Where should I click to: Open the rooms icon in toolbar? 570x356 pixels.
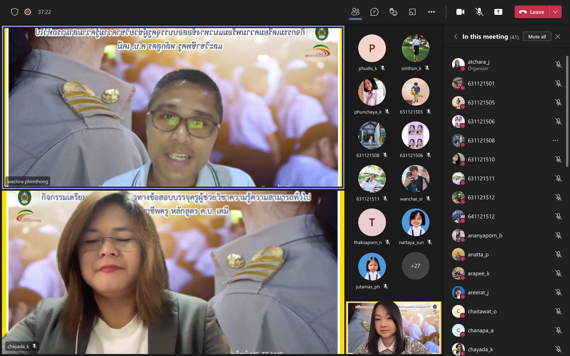click(x=412, y=12)
